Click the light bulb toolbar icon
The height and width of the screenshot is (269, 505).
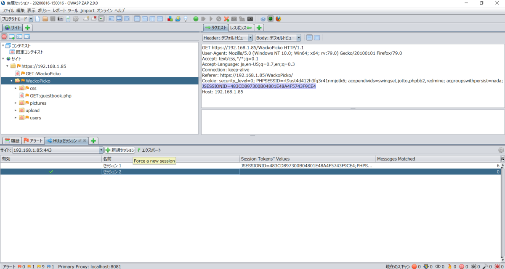pyautogui.click(x=185, y=19)
